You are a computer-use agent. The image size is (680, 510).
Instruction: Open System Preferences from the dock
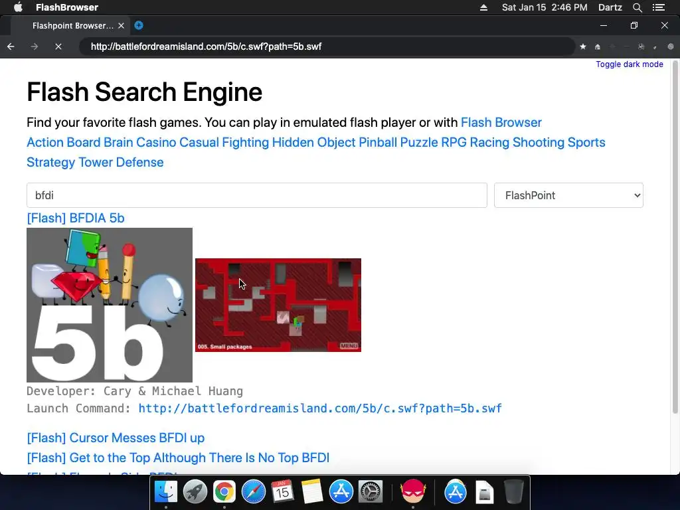[x=371, y=492]
